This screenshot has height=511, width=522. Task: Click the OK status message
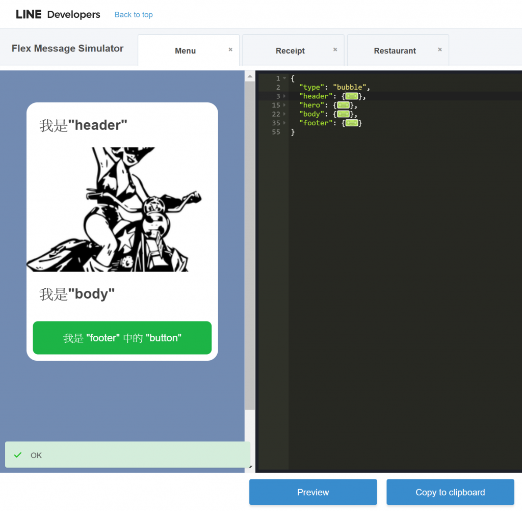tap(127, 455)
